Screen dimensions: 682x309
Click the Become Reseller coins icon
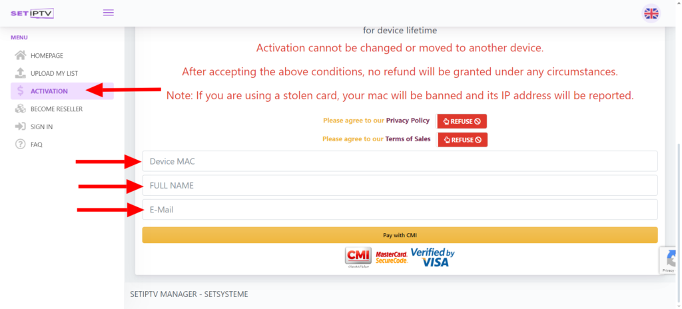point(21,109)
